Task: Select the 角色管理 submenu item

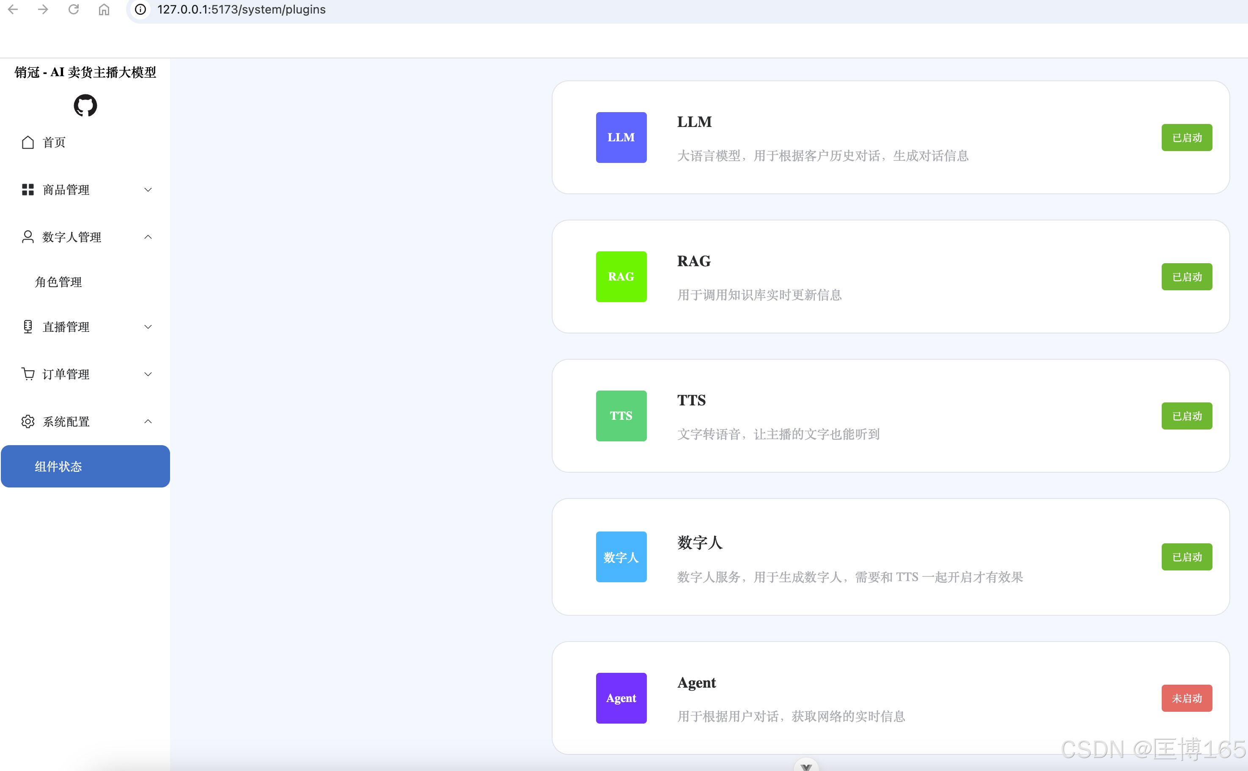Action: pyautogui.click(x=58, y=282)
